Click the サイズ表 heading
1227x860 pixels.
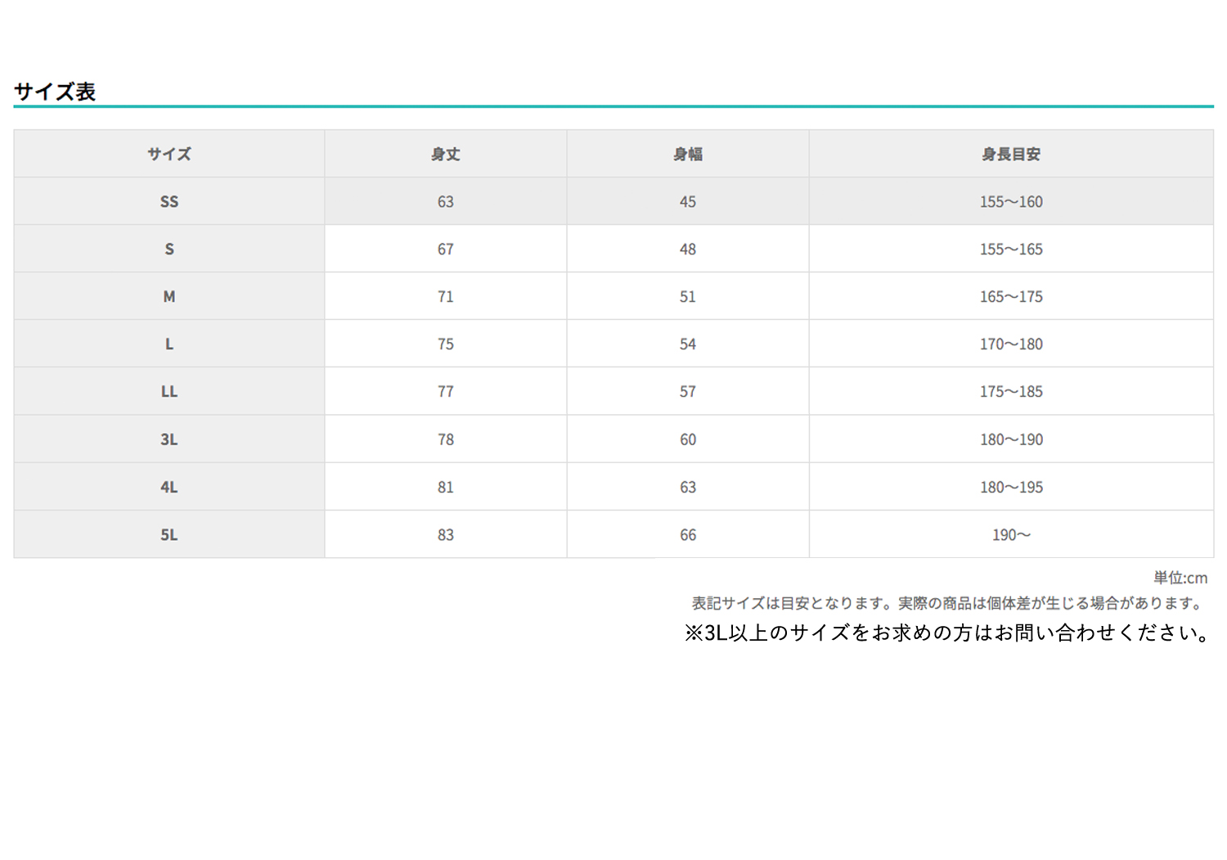point(55,92)
